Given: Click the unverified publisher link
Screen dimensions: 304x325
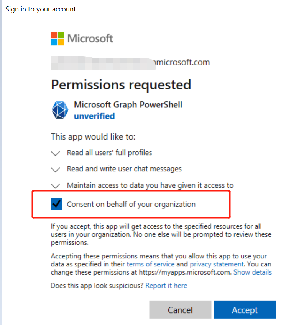Looking at the screenshot, I should [x=94, y=116].
